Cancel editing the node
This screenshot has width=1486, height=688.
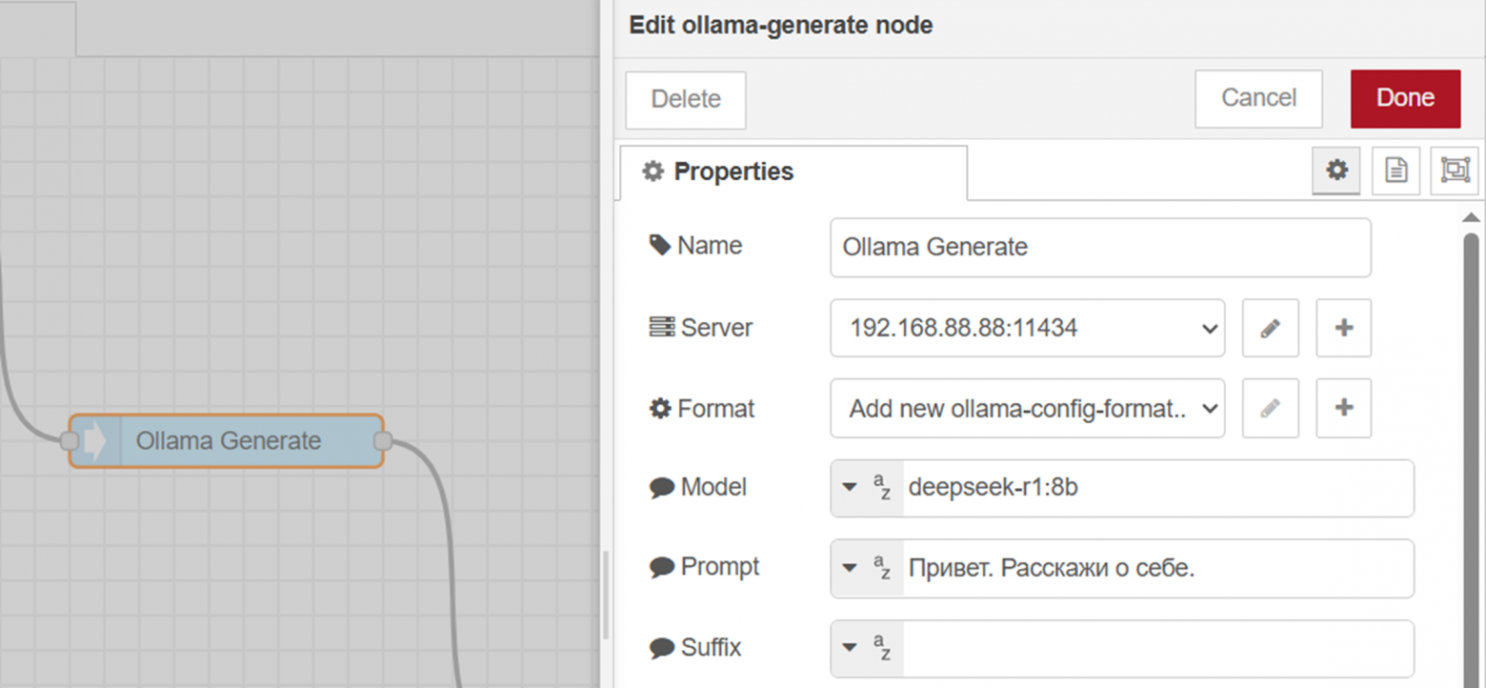(x=1257, y=97)
